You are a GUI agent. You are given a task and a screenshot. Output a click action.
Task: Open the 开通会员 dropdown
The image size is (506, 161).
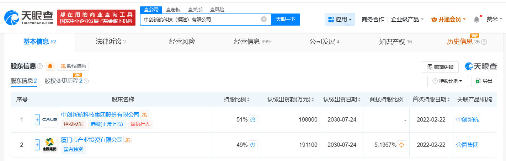[x=448, y=20]
